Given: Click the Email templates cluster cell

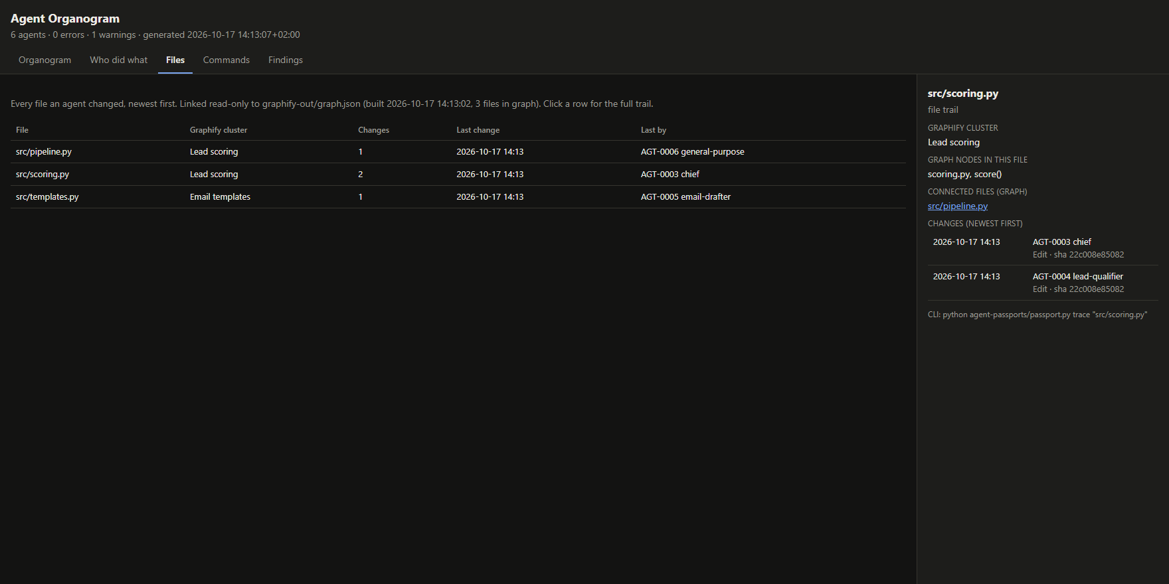Looking at the screenshot, I should (x=220, y=197).
